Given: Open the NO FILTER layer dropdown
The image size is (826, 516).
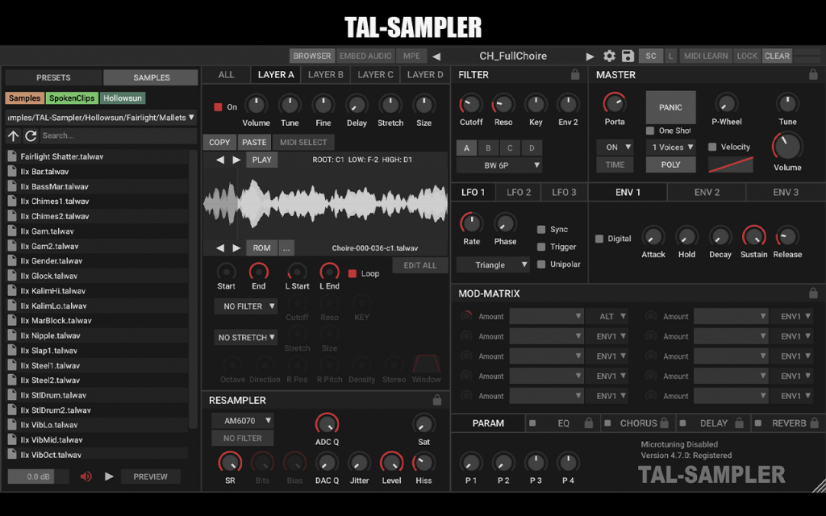Looking at the screenshot, I should point(245,306).
